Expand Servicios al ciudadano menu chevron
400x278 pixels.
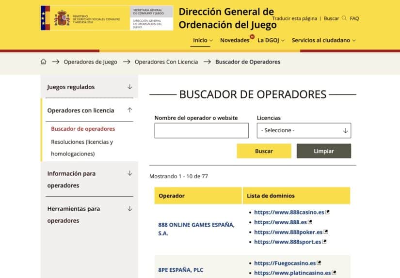tap(354, 41)
